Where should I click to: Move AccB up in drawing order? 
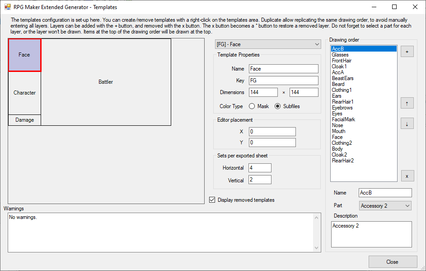407,103
